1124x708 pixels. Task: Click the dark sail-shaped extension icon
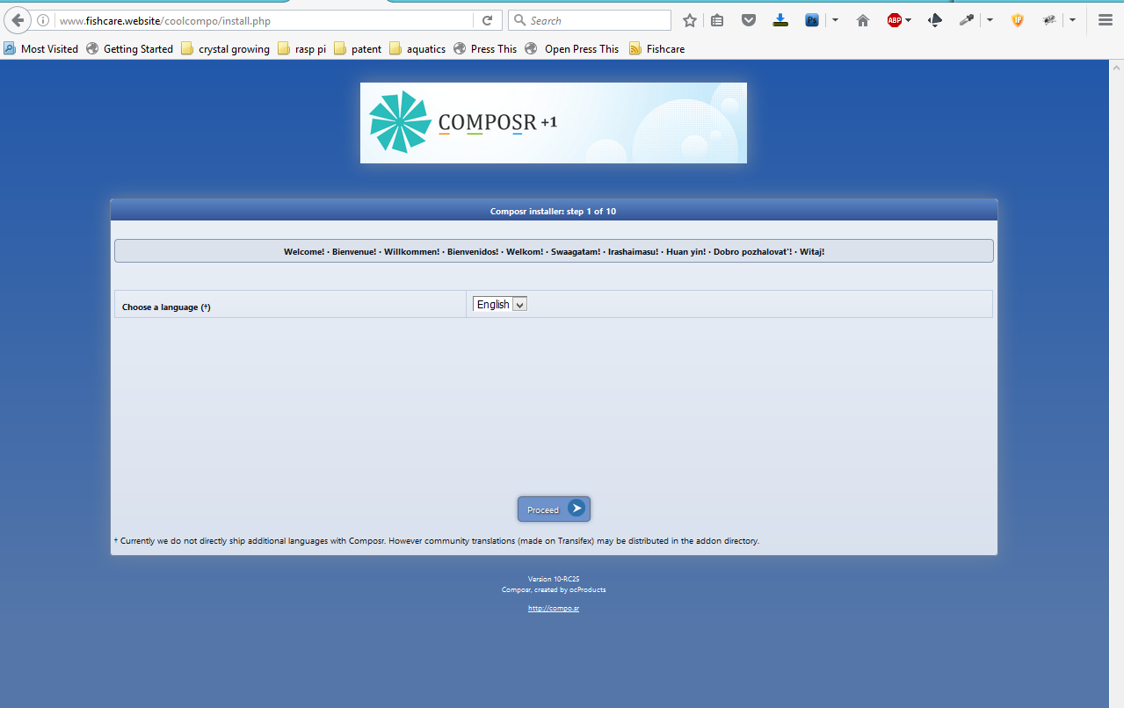click(935, 20)
